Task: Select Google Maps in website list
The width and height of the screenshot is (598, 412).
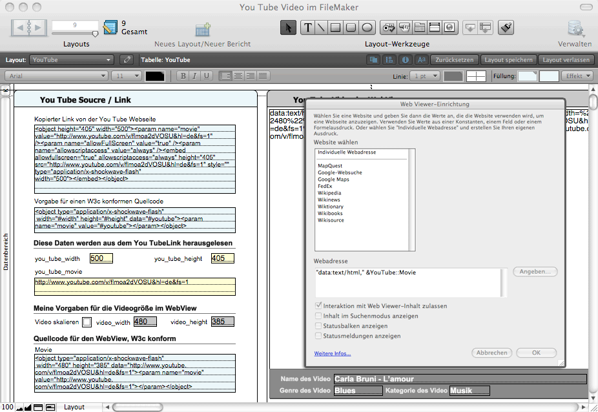Action: (x=333, y=179)
